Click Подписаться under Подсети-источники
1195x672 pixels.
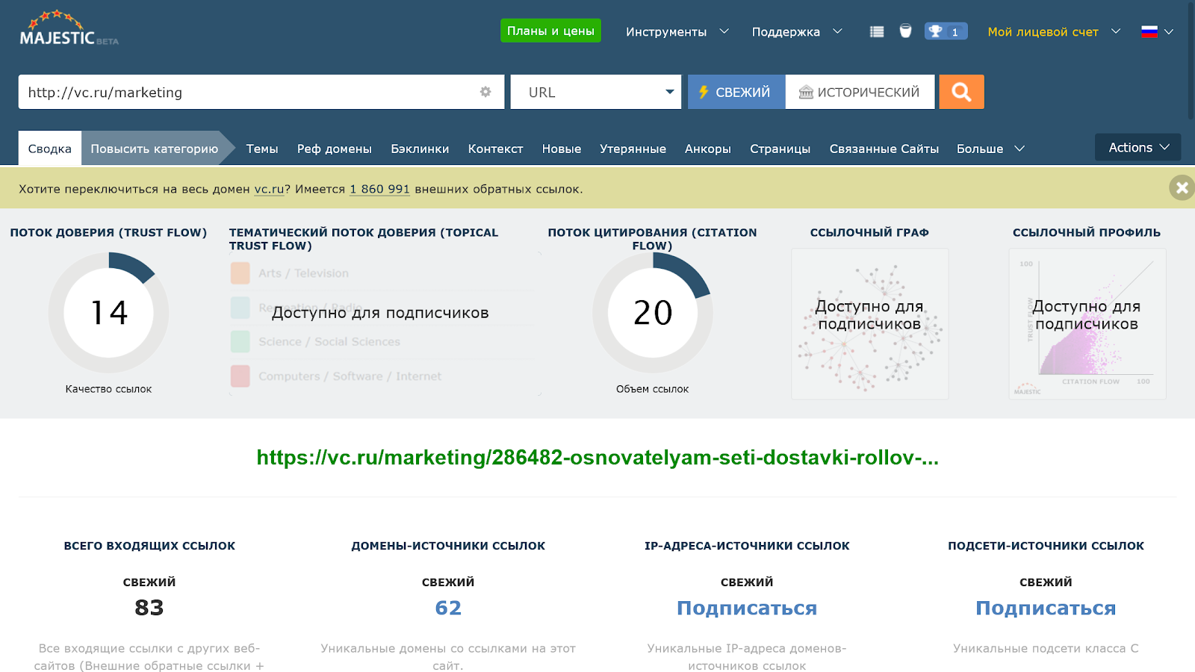[1046, 608]
